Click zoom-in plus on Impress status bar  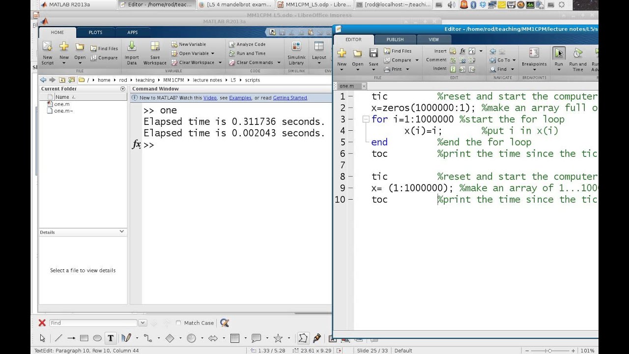tap(573, 351)
